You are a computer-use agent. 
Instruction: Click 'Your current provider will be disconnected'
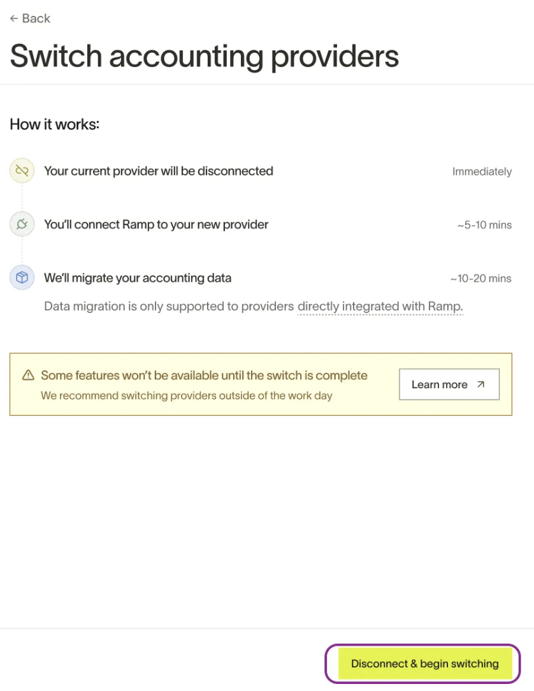159,171
